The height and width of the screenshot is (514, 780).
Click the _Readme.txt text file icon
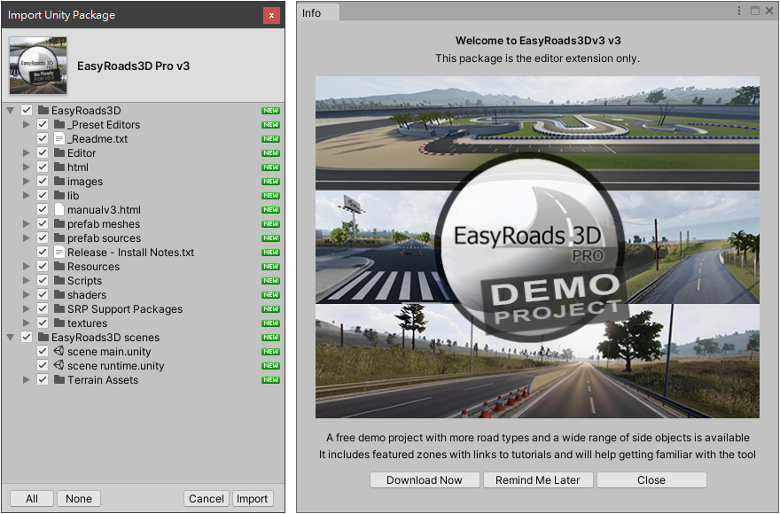coord(58,139)
